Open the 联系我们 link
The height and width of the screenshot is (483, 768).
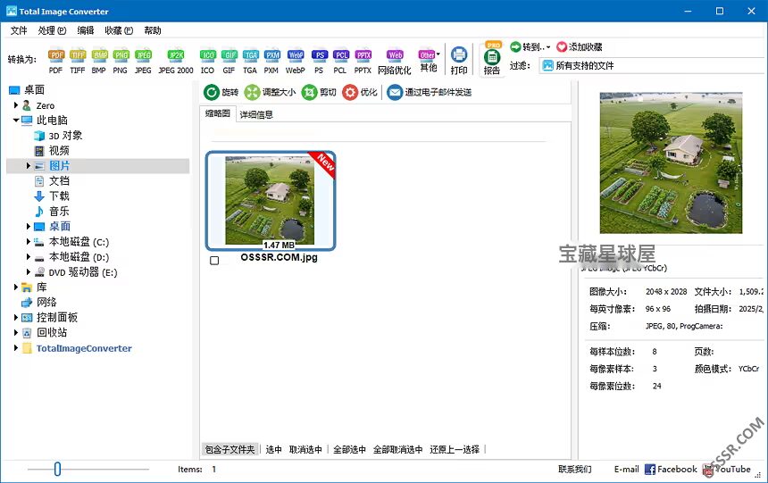pos(575,470)
